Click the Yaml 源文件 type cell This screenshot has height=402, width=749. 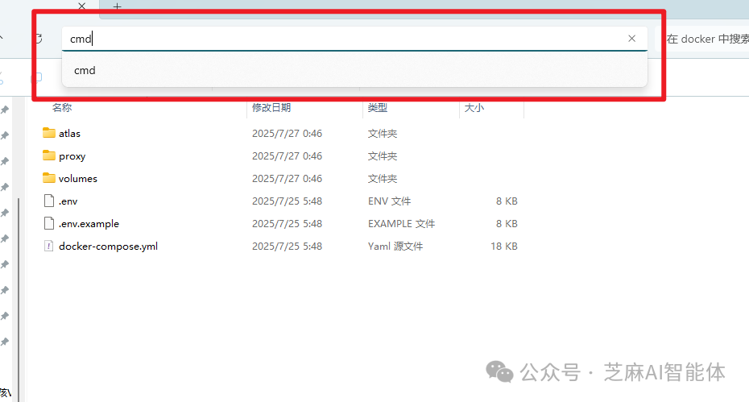tap(395, 247)
